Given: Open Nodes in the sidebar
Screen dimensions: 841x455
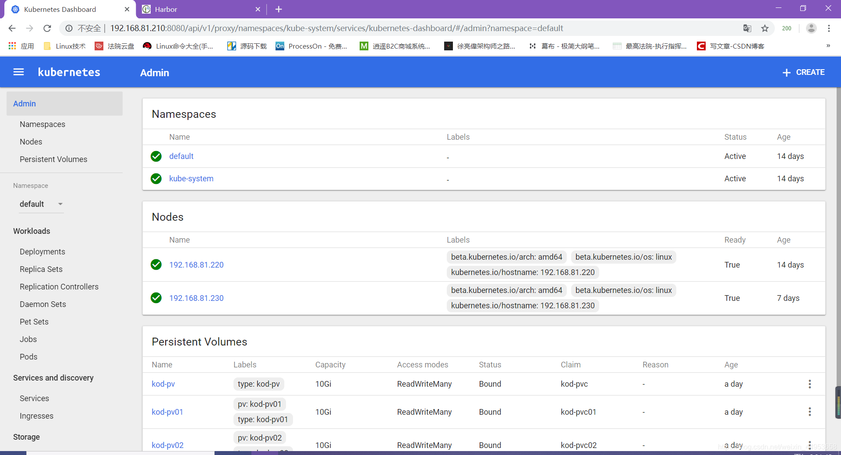Looking at the screenshot, I should pos(31,142).
